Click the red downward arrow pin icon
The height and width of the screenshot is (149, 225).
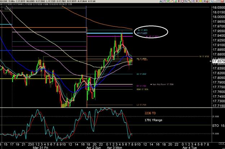pos(197,1)
